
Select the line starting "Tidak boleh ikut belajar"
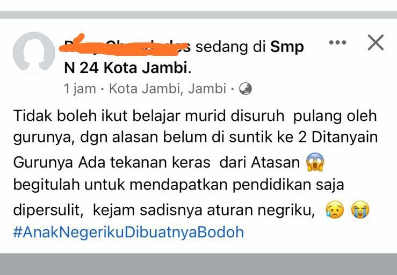(x=195, y=116)
